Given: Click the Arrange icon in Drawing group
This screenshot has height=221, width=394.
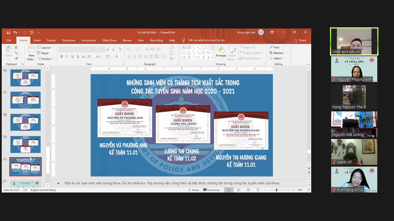Looking at the screenshot, I should pos(221,52).
